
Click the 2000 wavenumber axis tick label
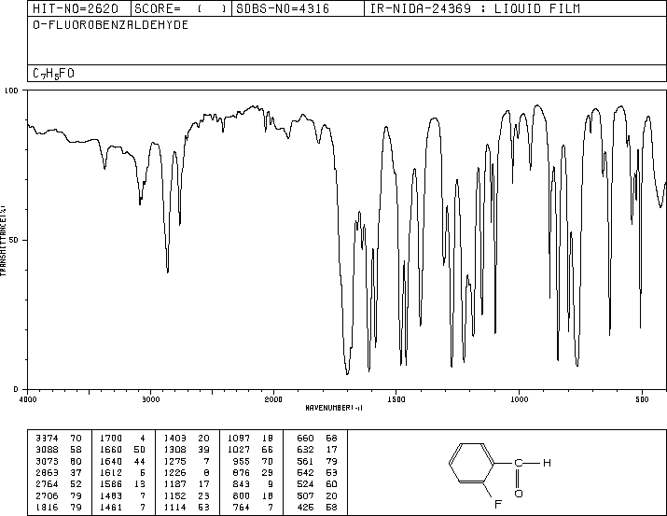[x=273, y=399]
